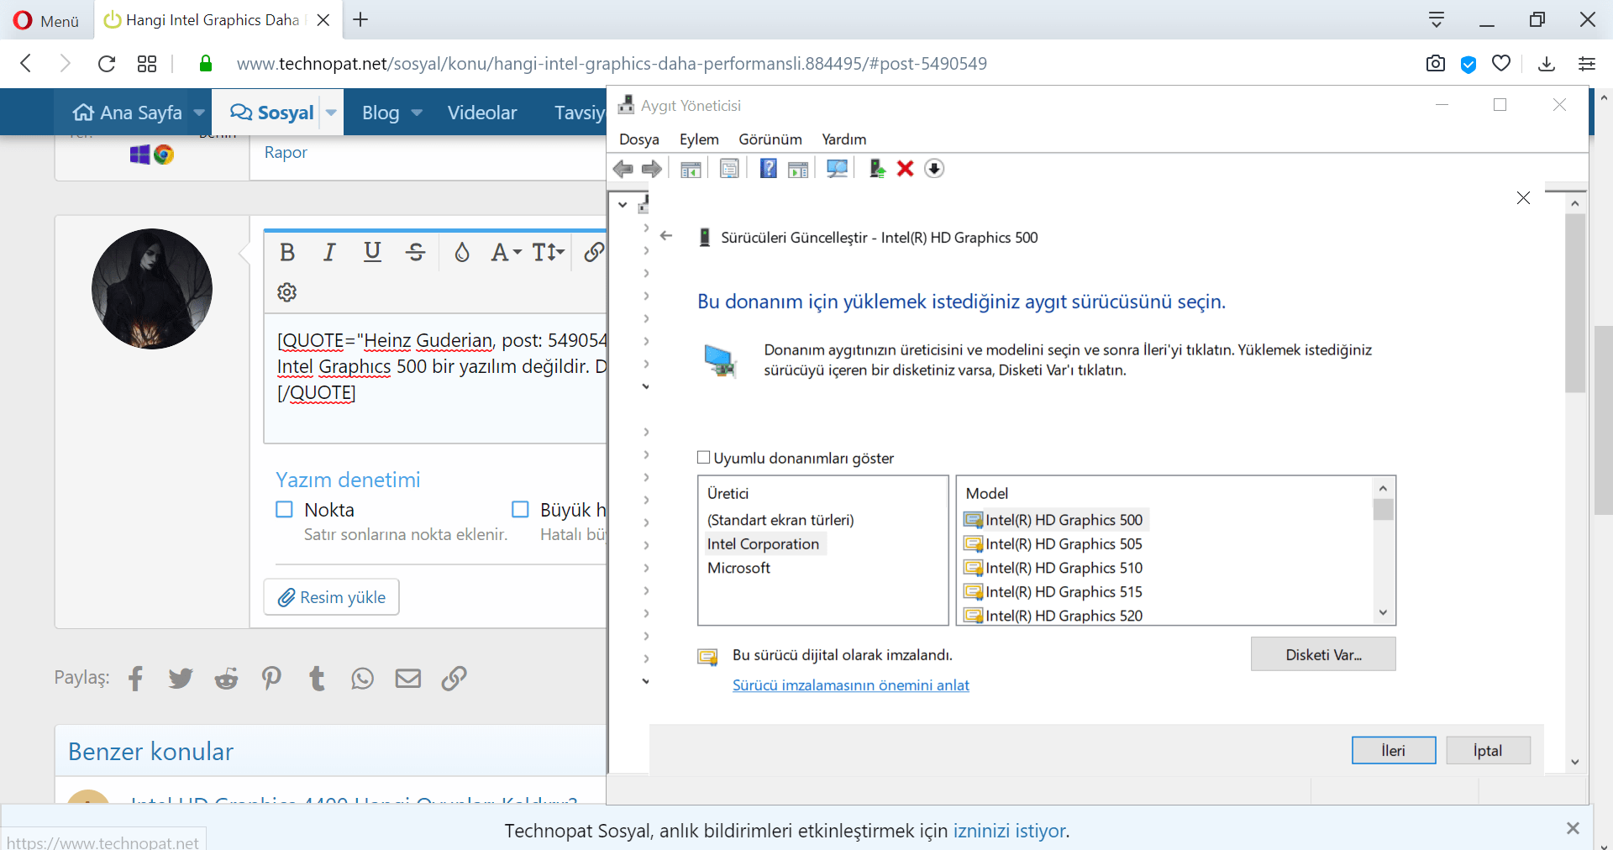The height and width of the screenshot is (850, 1613).
Task: Share thread on Pinterest
Action: click(x=271, y=678)
